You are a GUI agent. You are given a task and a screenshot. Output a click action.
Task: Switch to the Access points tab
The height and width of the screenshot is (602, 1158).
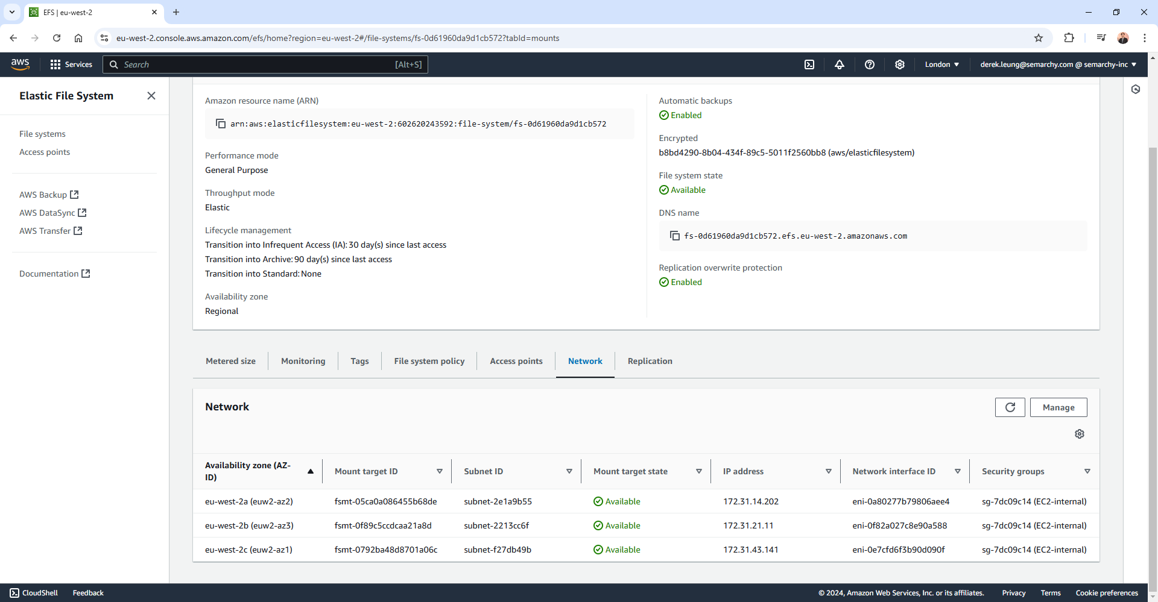click(x=516, y=361)
